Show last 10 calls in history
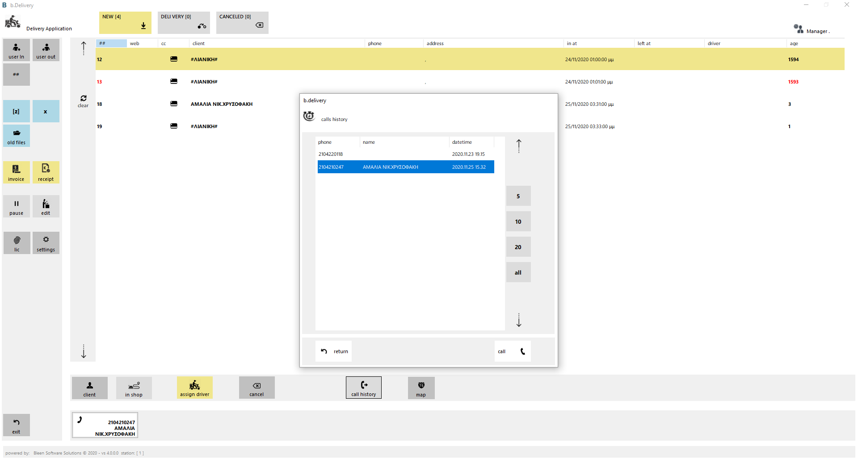This screenshot has height=463, width=858. (x=518, y=221)
